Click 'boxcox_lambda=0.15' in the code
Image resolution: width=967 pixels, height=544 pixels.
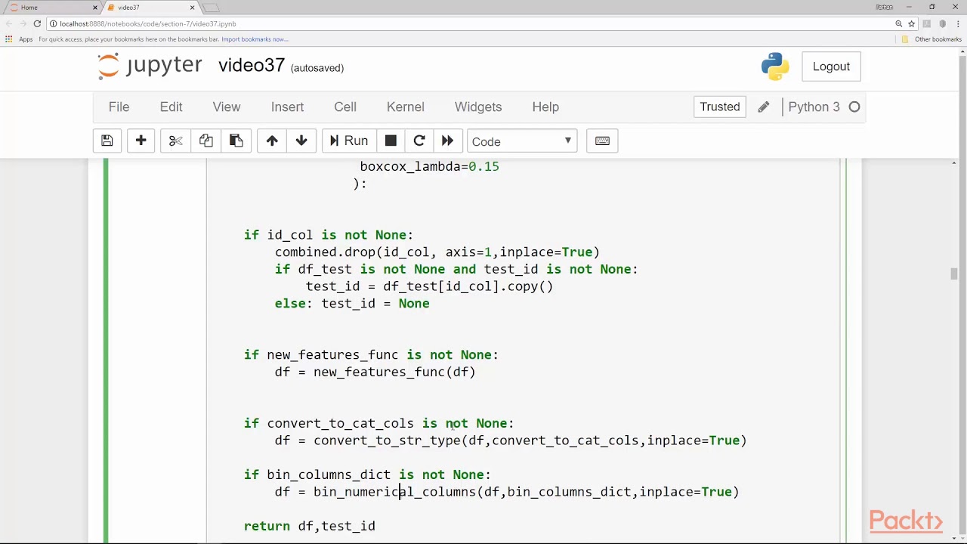coord(429,166)
